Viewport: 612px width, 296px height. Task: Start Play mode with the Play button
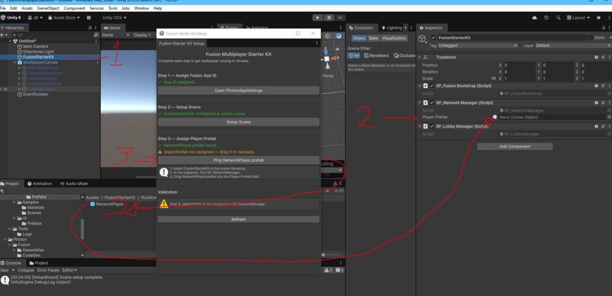(317, 17)
